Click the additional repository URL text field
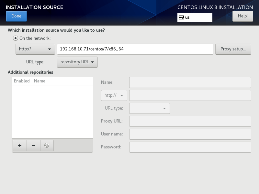This screenshot has height=194, width=259. (190, 95)
